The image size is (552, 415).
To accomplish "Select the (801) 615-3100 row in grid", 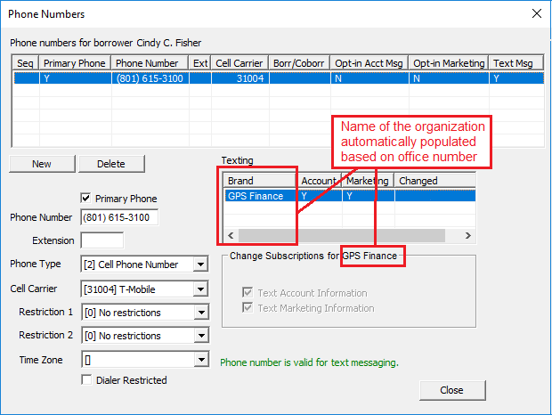I will point(150,78).
